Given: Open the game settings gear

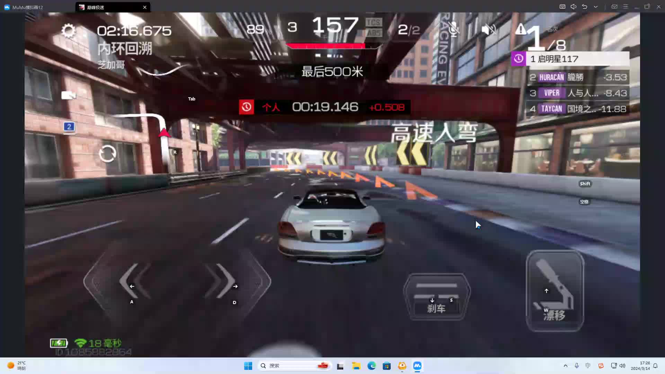Looking at the screenshot, I should pos(68,31).
